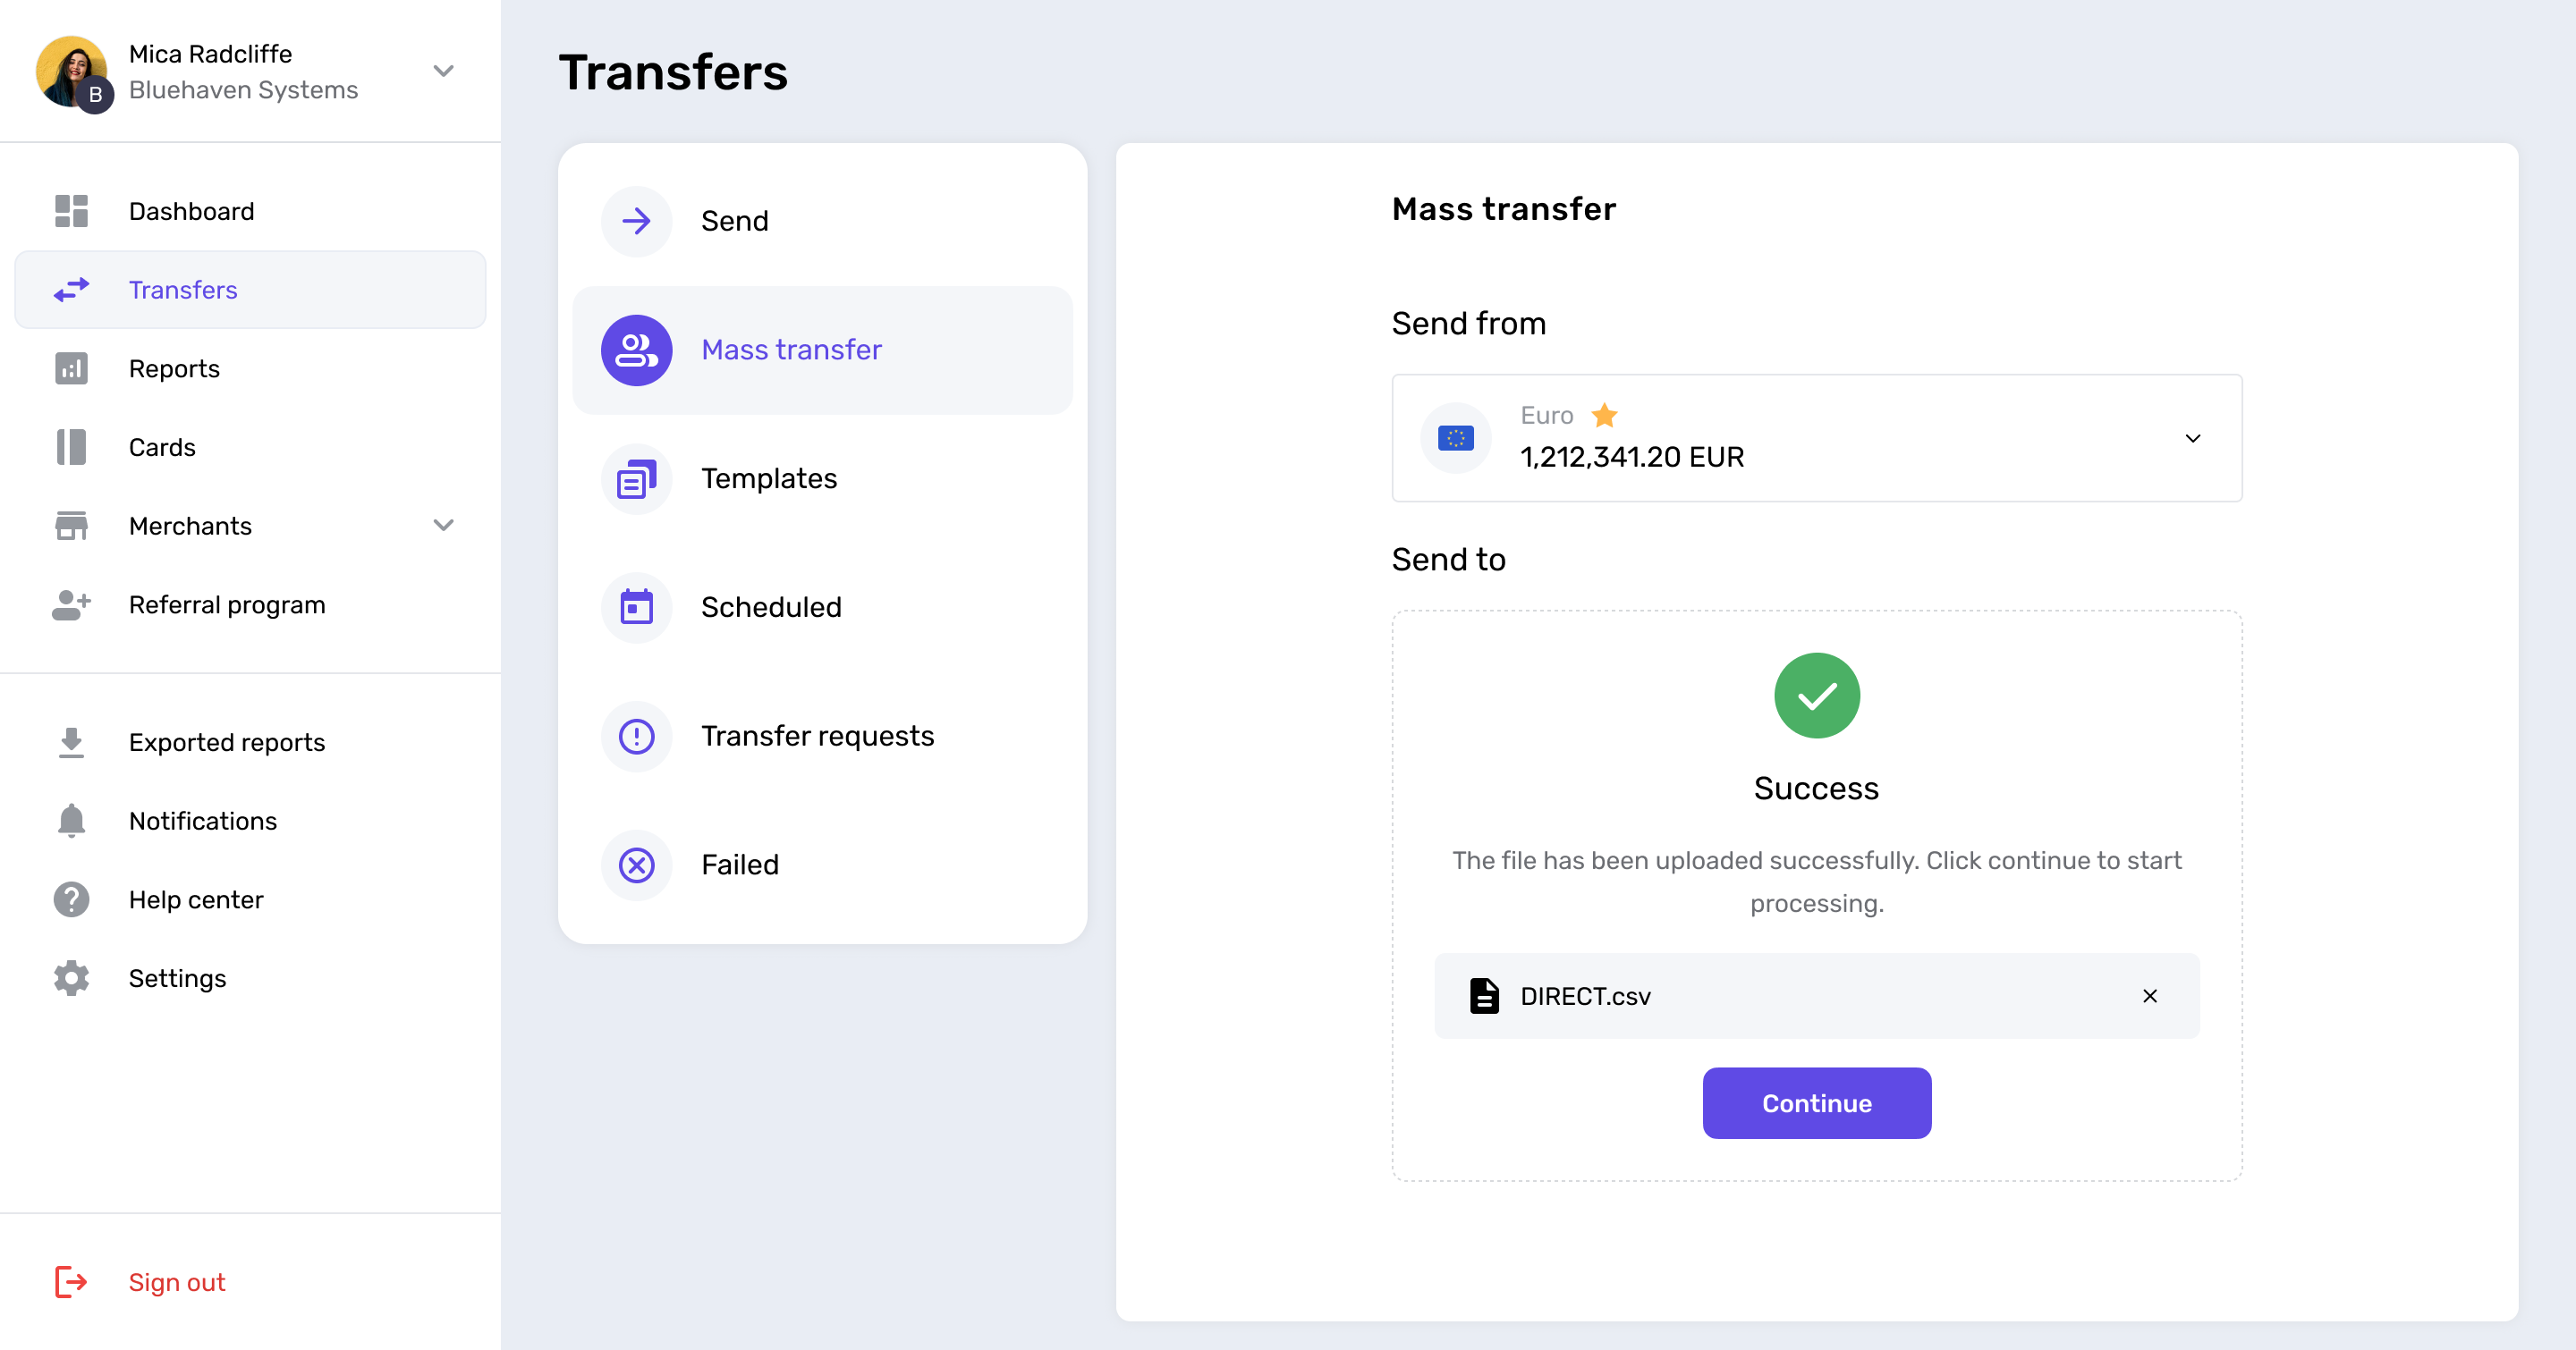Click Mica Radcliffe's profile avatar
The image size is (2576, 1350).
(x=71, y=71)
